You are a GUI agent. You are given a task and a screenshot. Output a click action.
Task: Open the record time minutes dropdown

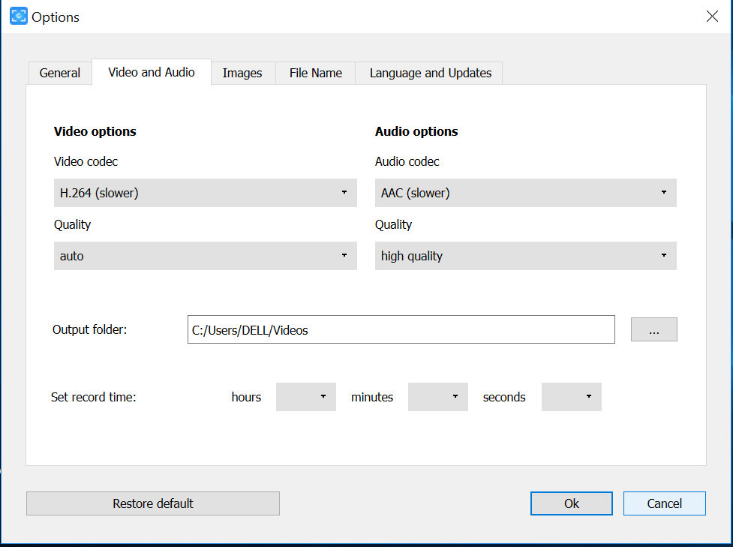click(x=438, y=397)
